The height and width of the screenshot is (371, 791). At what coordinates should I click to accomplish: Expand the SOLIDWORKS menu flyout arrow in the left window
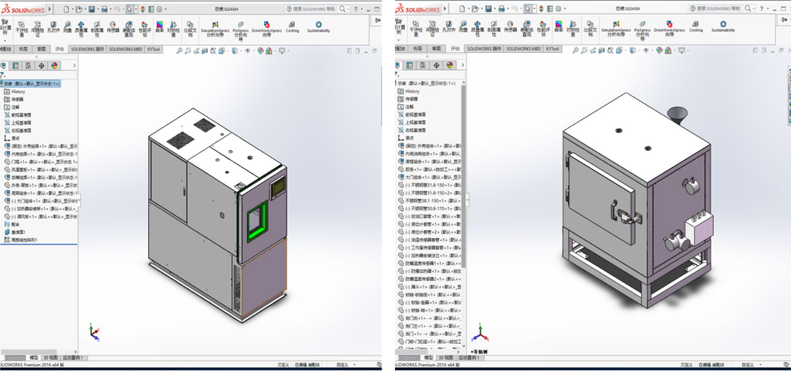(x=50, y=9)
